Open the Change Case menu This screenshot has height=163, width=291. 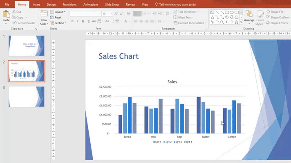[108, 21]
